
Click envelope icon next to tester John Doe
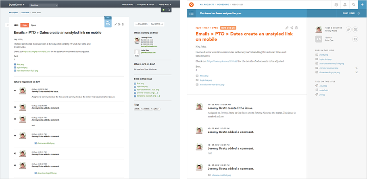(x=355, y=39)
